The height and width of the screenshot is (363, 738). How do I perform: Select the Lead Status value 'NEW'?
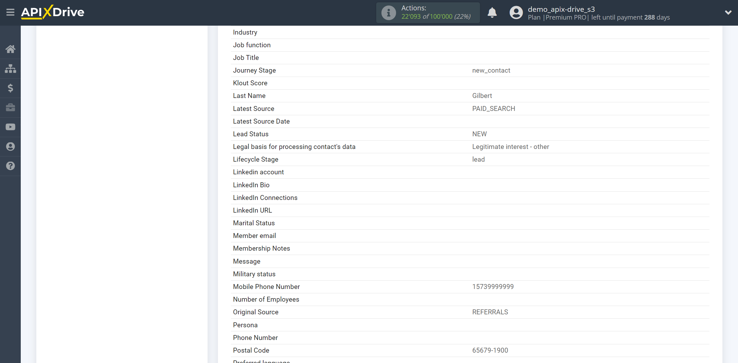(479, 134)
